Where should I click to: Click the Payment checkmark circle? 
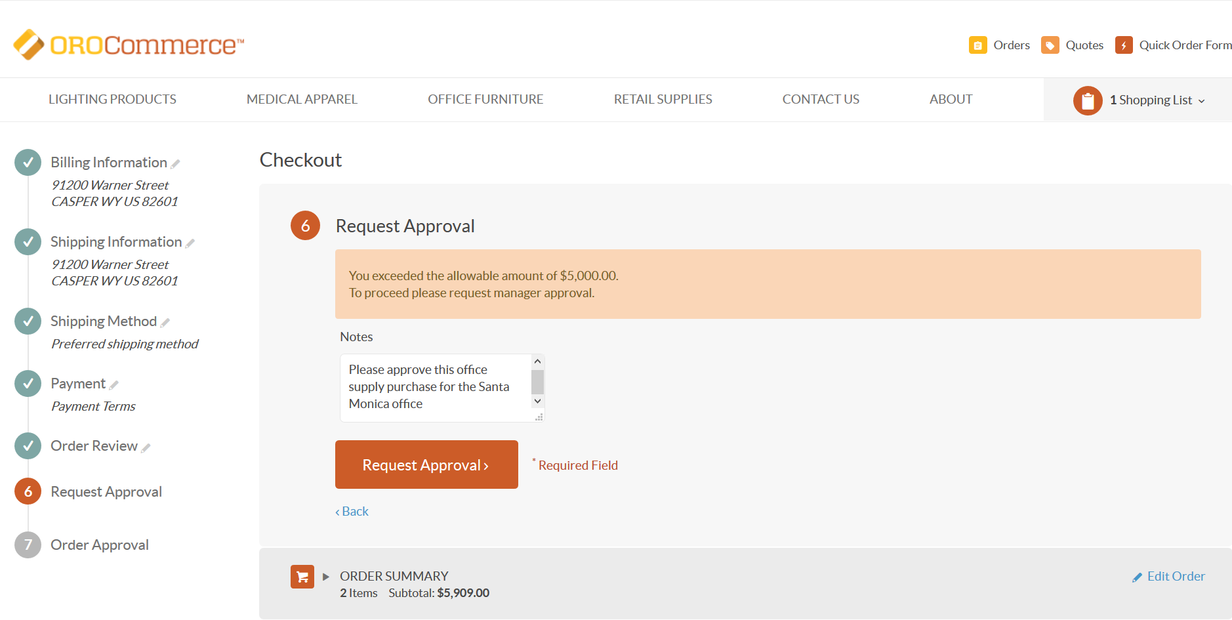[28, 383]
